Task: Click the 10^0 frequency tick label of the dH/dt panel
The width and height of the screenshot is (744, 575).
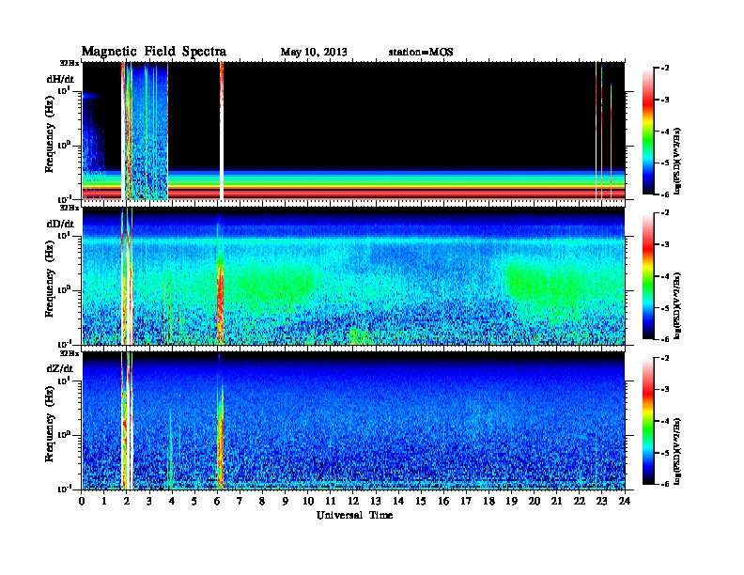Action: [x=64, y=145]
